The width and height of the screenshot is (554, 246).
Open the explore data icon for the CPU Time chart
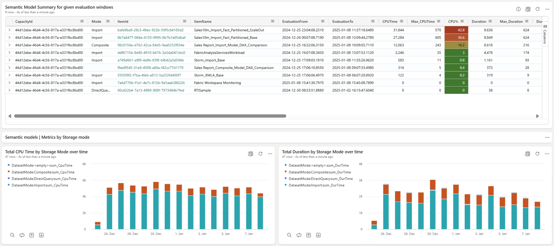click(x=250, y=154)
